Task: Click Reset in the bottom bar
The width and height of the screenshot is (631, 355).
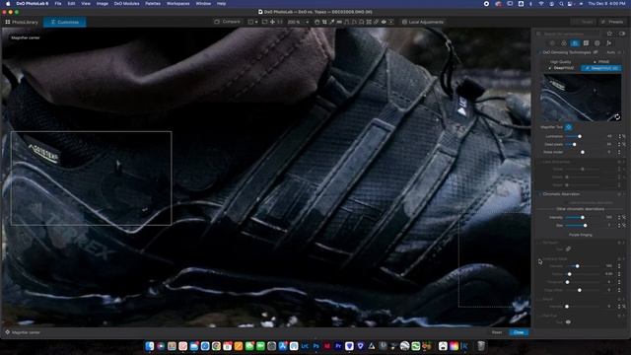Action: [497, 332]
